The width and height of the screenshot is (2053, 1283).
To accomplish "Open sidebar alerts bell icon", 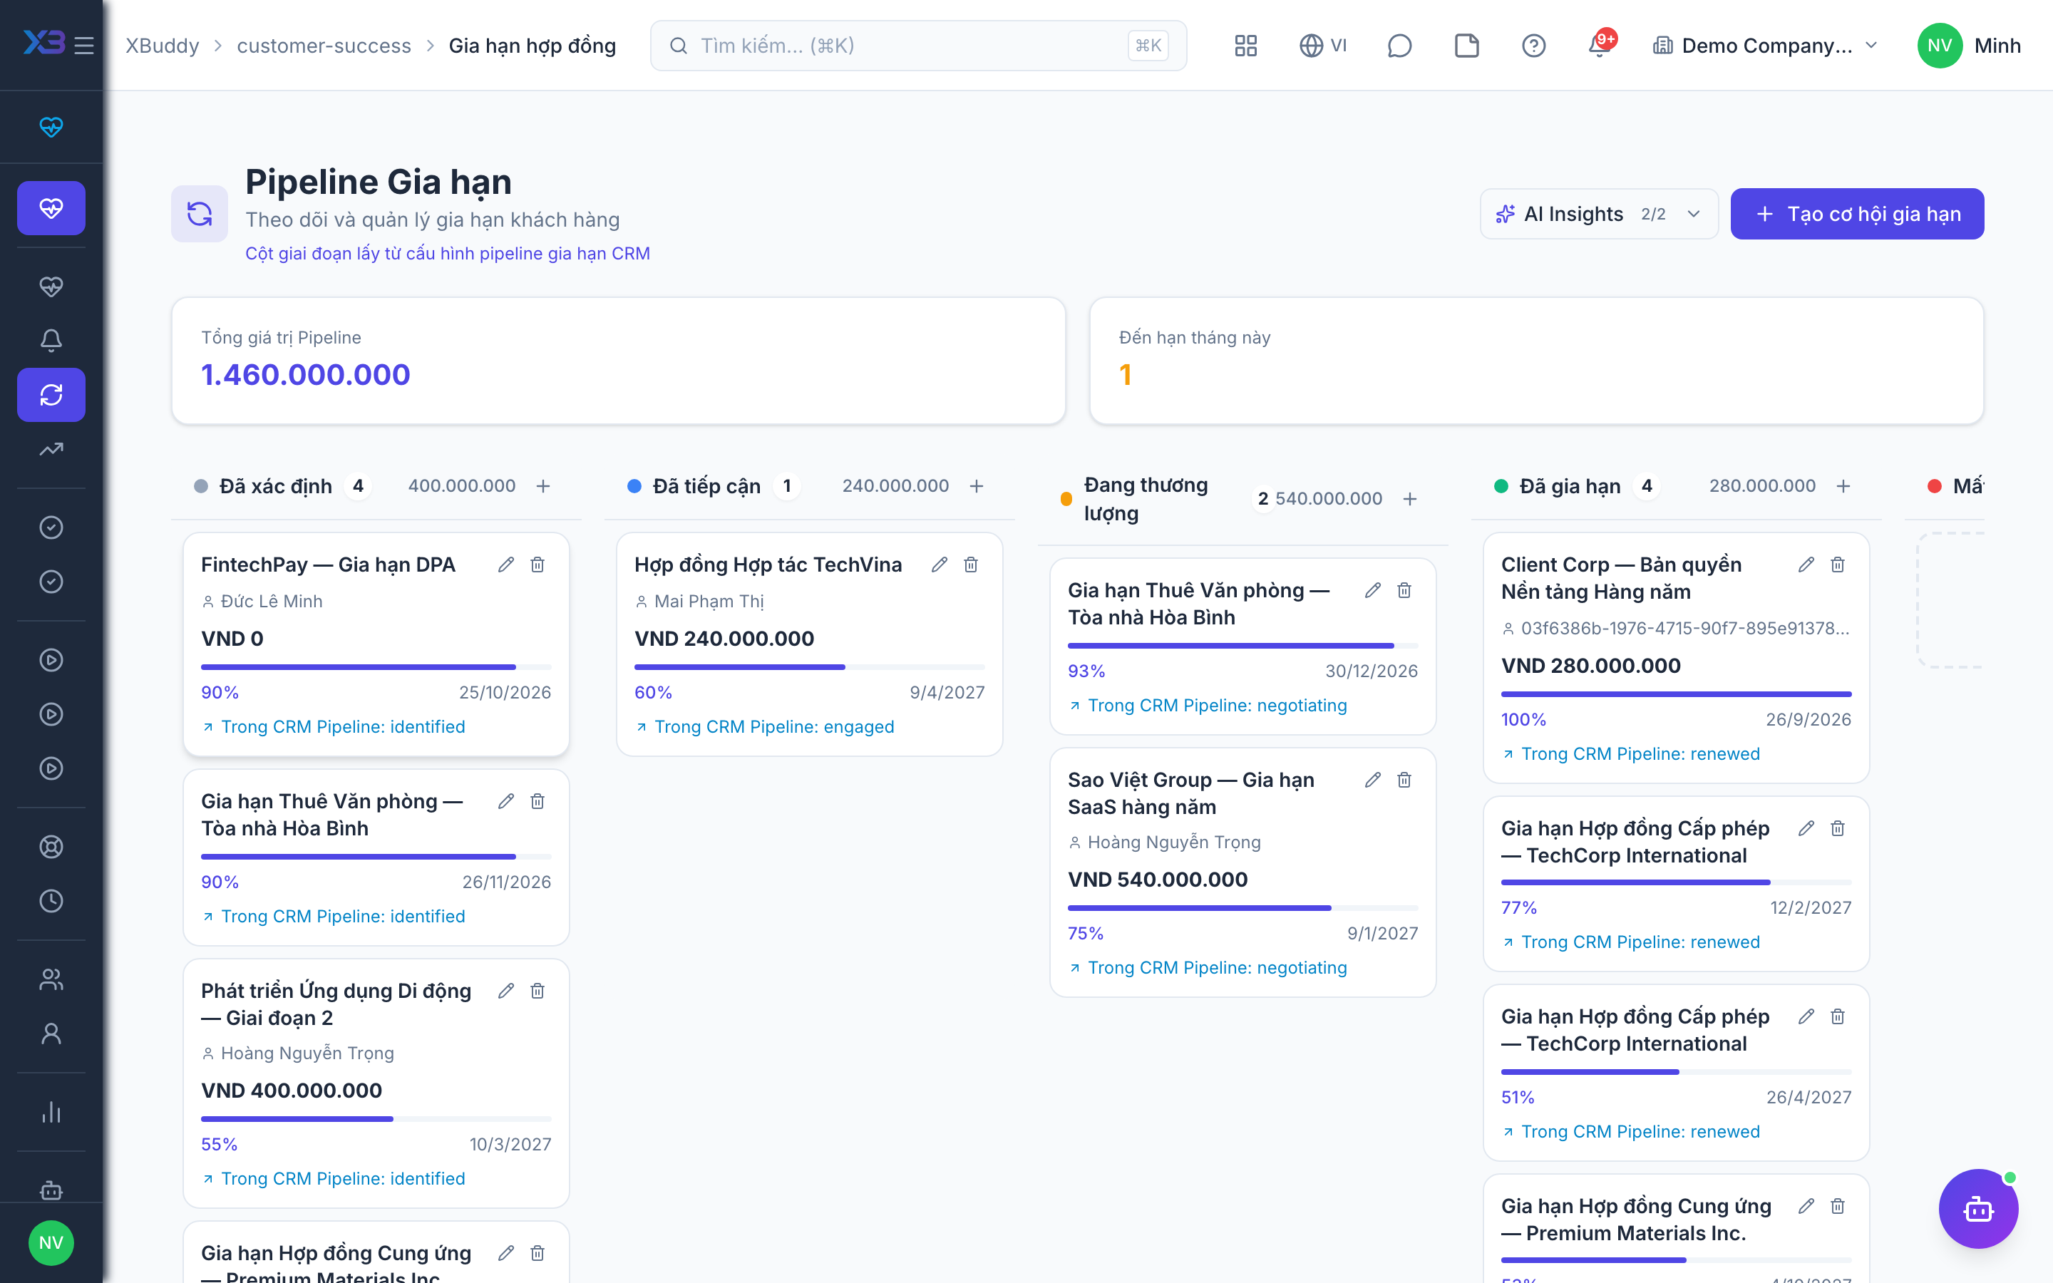I will point(51,340).
